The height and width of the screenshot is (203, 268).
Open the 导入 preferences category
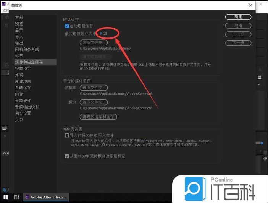[x=19, y=37]
